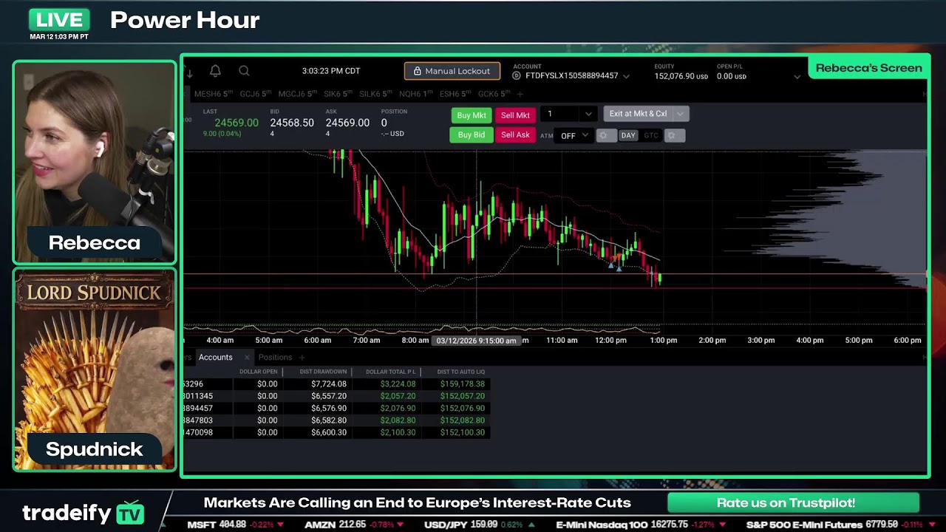Sort by DIST TO AUTO LIQ column header

(461, 372)
